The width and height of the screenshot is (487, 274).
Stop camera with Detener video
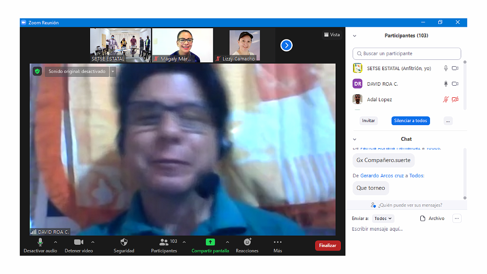coord(78,242)
